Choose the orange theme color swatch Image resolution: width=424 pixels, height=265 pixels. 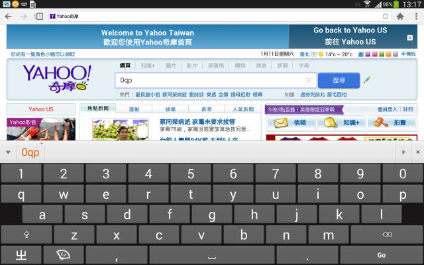389,54
